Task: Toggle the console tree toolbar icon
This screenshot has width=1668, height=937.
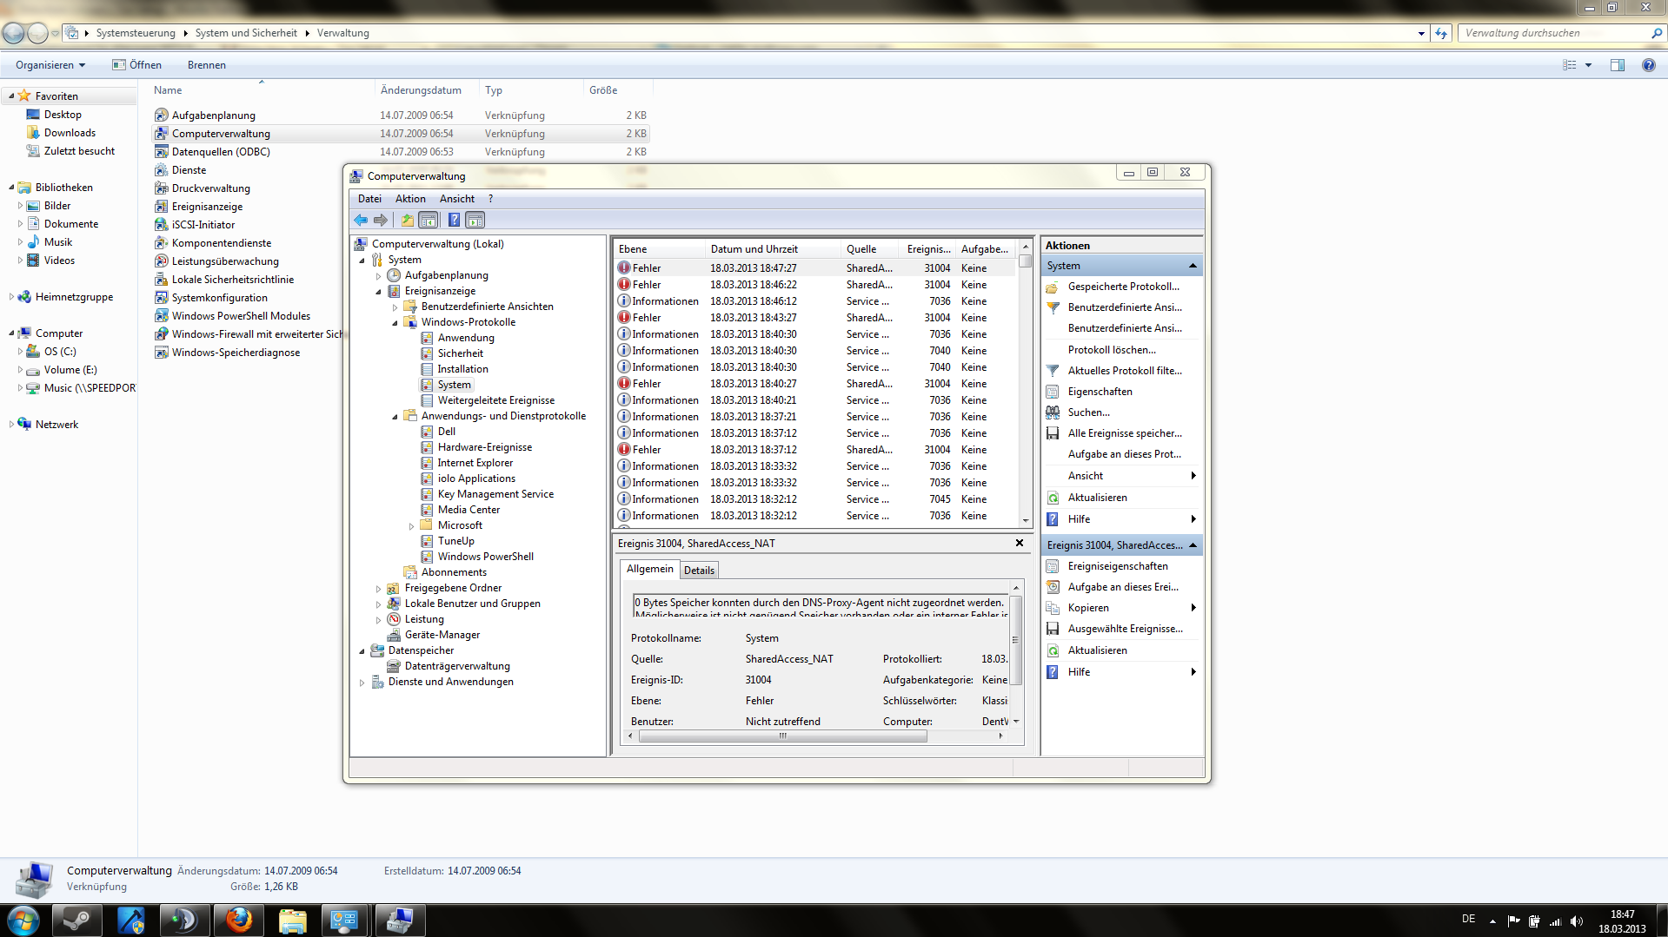Action: (x=428, y=221)
